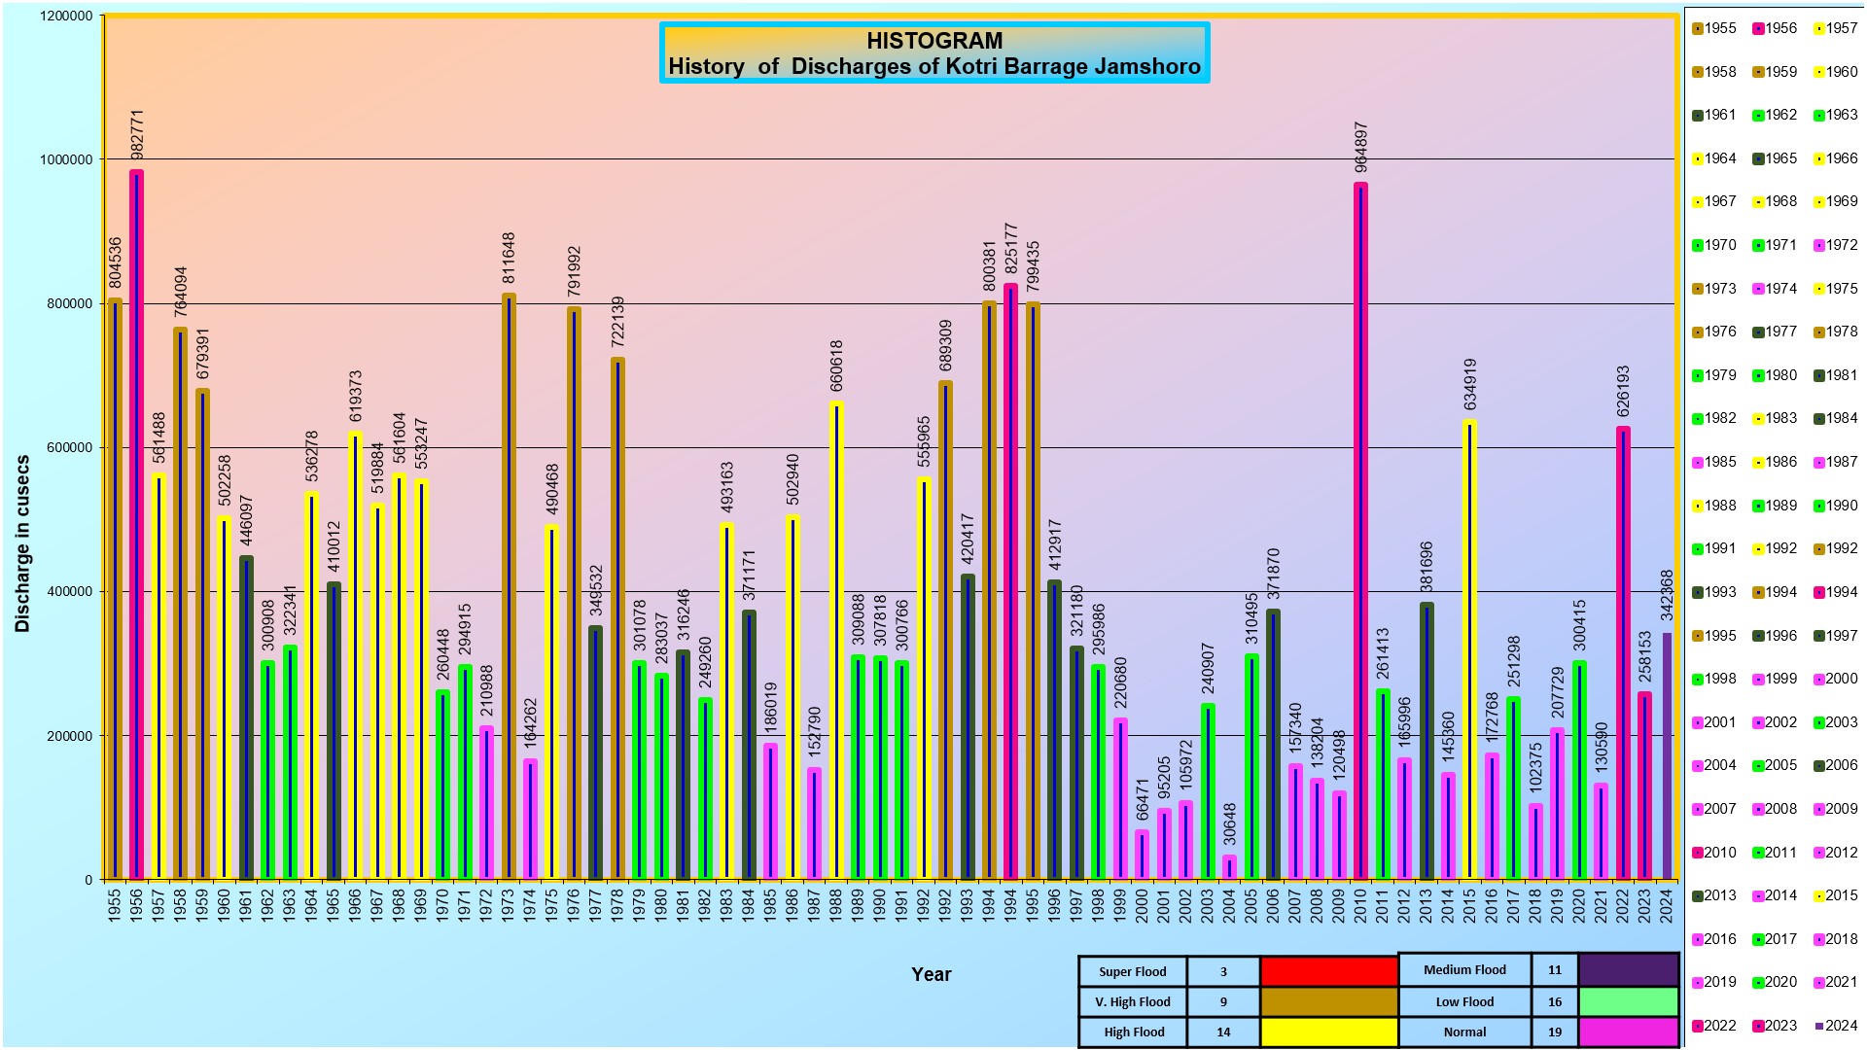Image resolution: width=1867 pixels, height=1050 pixels.
Task: Click the 2024 purple legend marker
Action: pos(1819,1026)
